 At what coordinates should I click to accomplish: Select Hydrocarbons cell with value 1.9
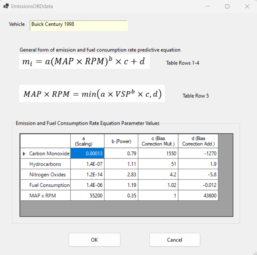(x=198, y=164)
